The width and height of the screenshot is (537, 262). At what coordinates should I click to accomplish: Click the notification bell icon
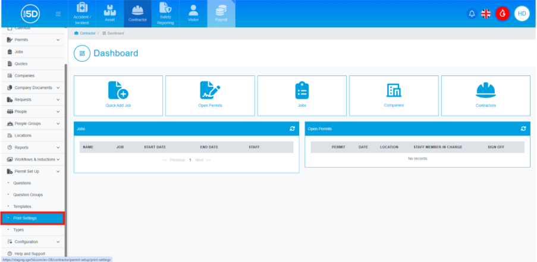[x=472, y=14]
